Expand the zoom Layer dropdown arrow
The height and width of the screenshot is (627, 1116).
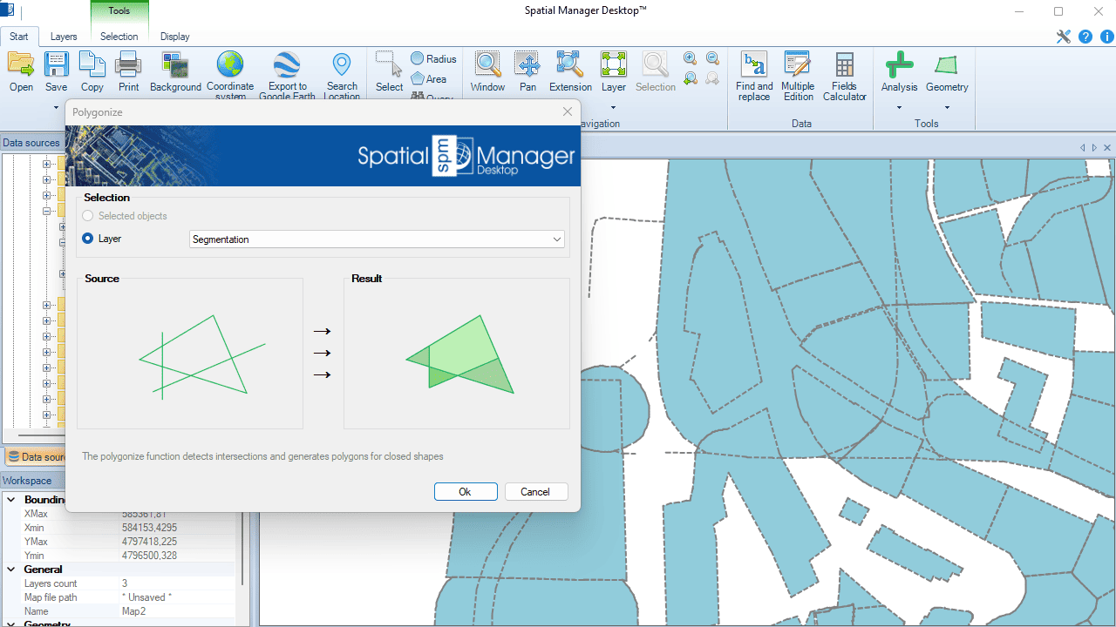614,109
